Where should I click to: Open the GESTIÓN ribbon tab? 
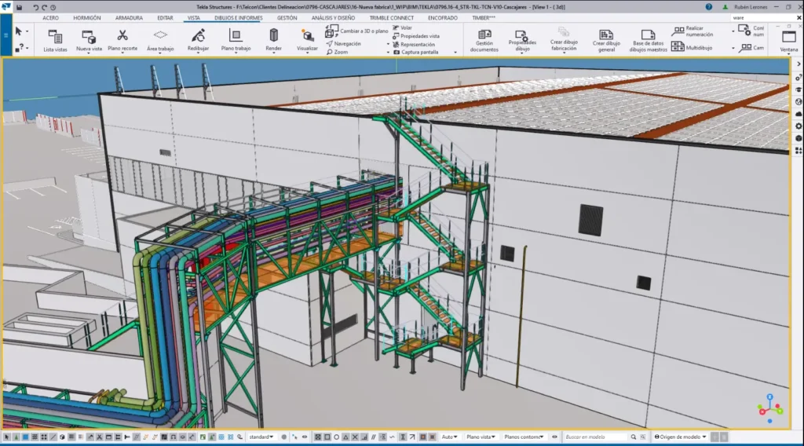pos(287,18)
